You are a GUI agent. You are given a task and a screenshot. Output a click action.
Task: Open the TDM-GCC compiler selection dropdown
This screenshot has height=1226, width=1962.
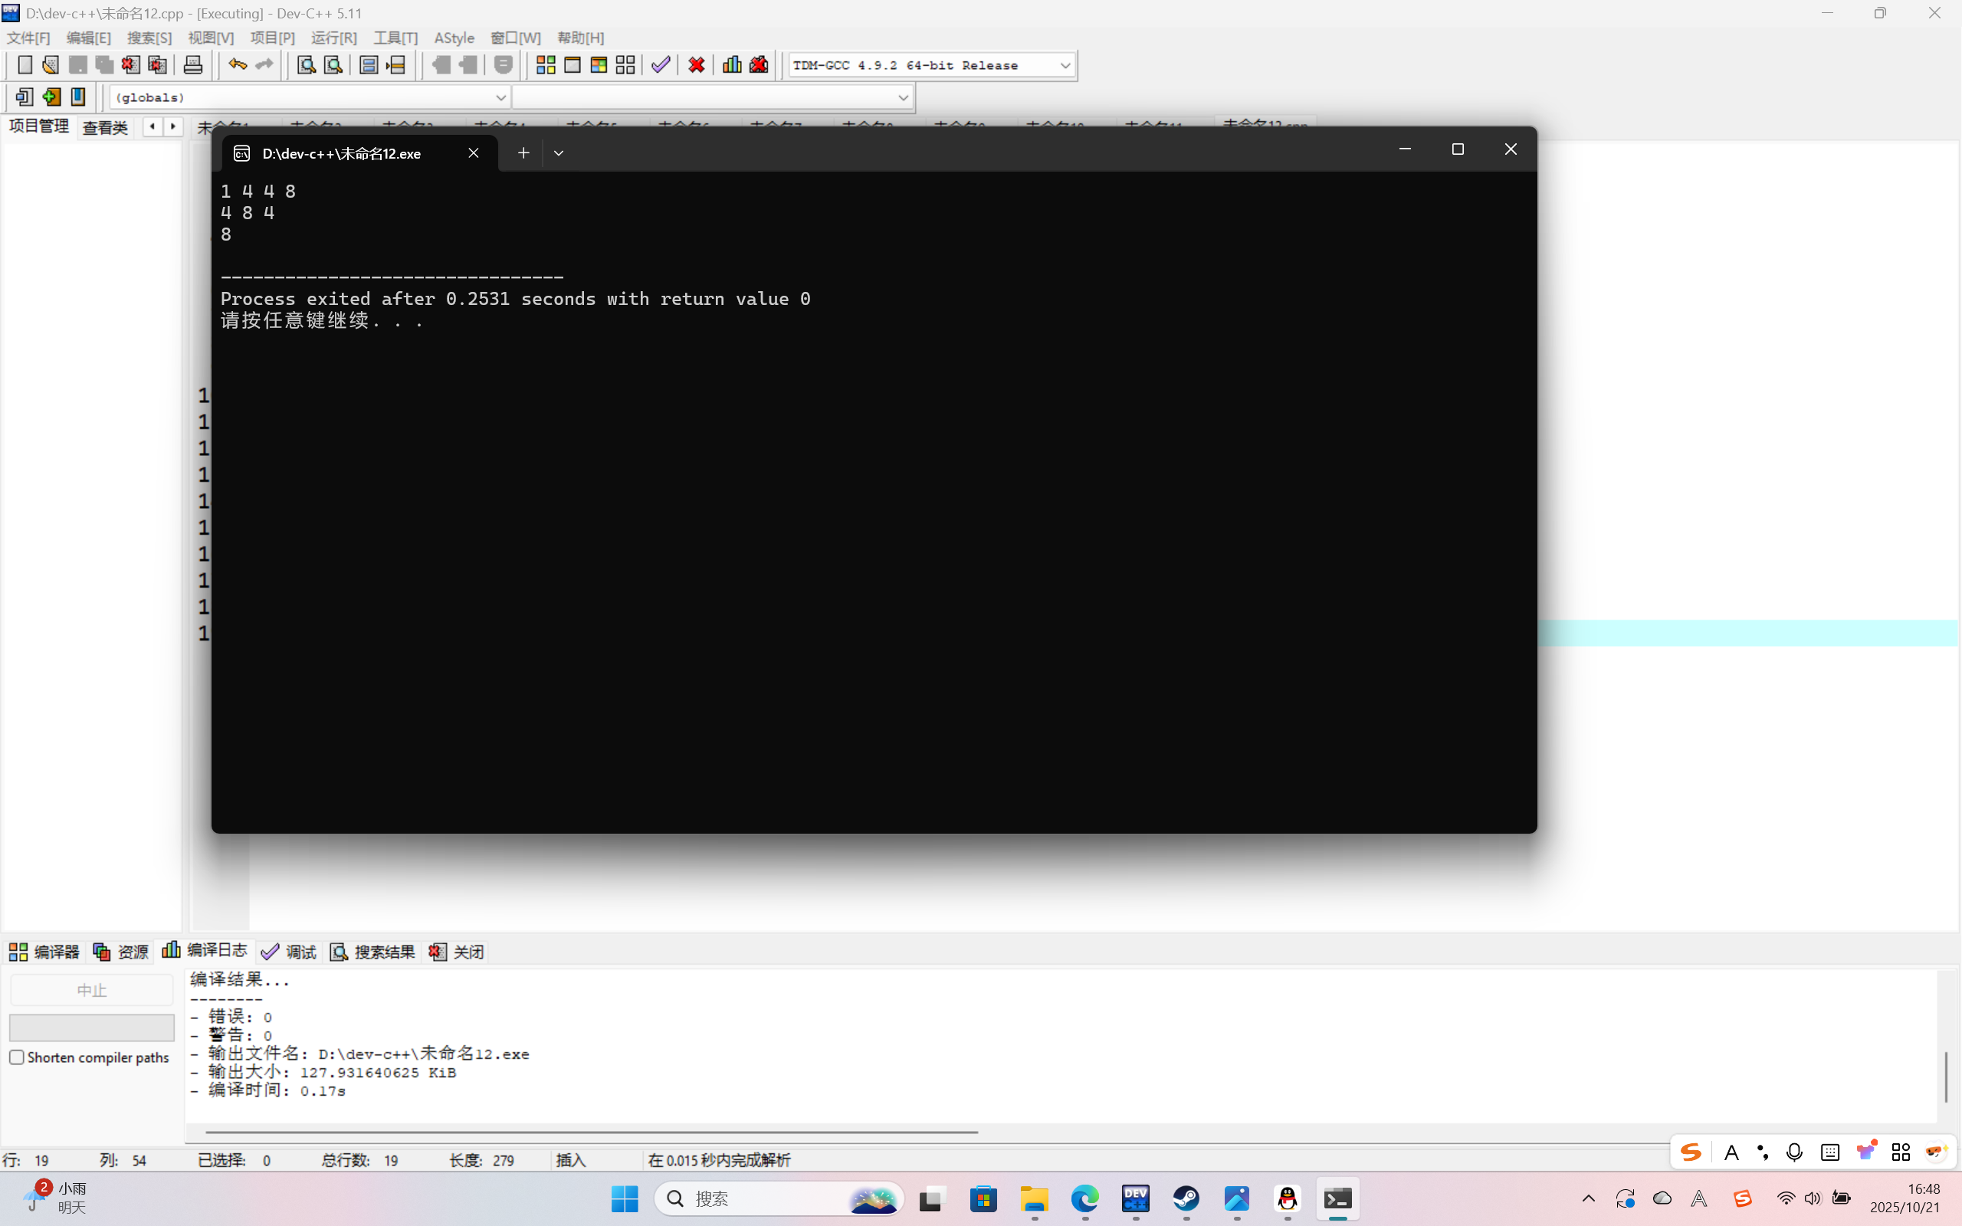click(1065, 65)
